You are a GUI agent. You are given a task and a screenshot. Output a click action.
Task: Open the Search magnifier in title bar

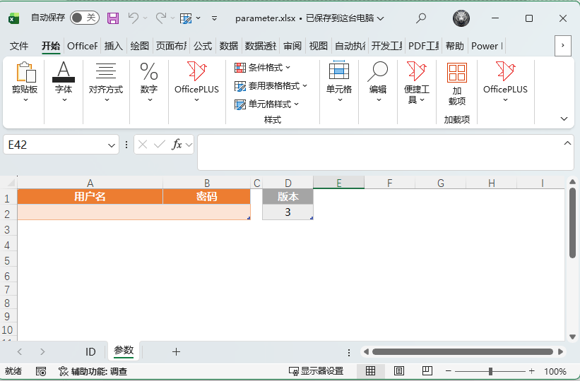click(421, 18)
